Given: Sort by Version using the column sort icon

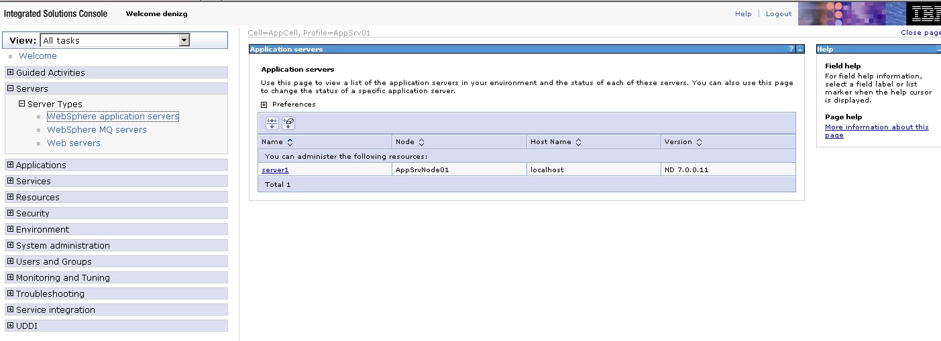Looking at the screenshot, I should point(699,142).
